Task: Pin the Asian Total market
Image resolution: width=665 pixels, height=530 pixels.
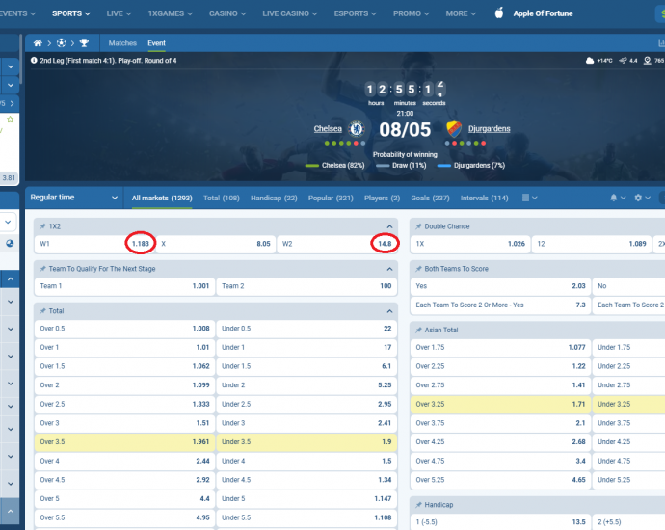Action: pyautogui.click(x=418, y=330)
